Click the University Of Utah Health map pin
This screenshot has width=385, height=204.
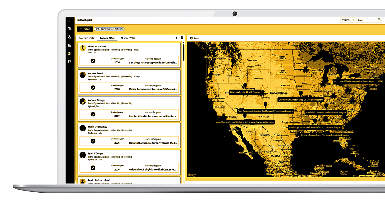245,85
